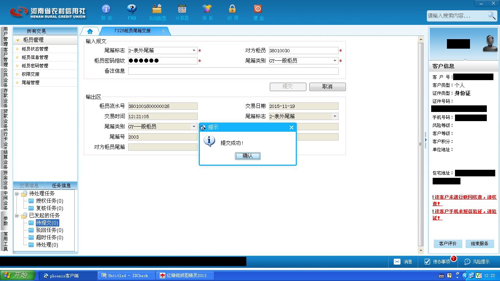This screenshot has height=281, width=500.
Task: Open 公共业务 vertical side tab
Action: click(5, 78)
